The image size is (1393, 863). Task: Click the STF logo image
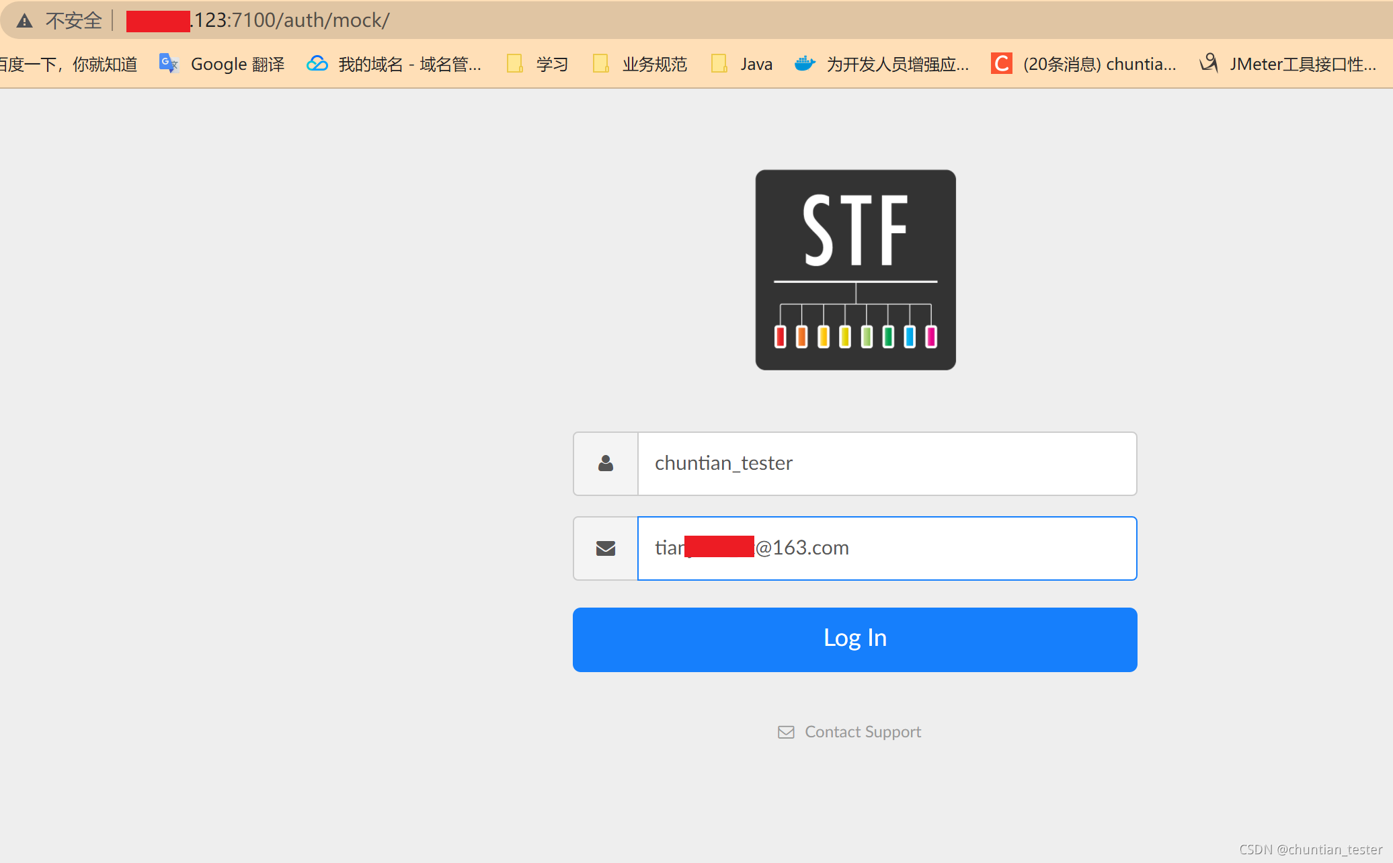[855, 270]
